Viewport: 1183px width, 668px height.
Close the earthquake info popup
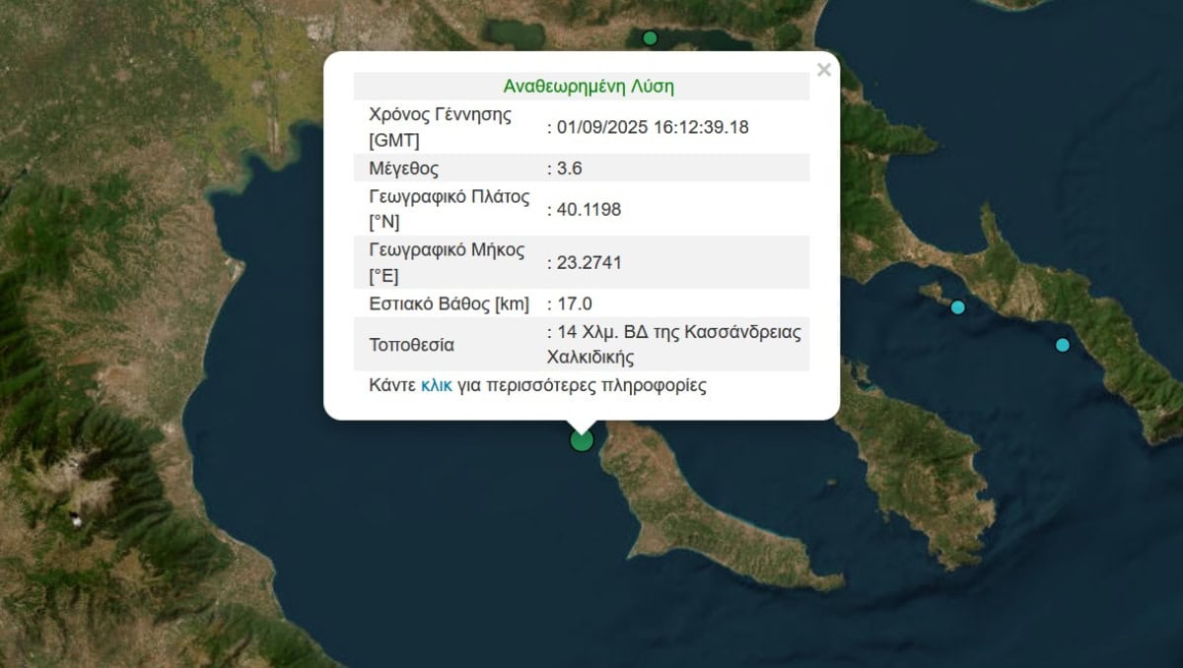click(x=824, y=70)
